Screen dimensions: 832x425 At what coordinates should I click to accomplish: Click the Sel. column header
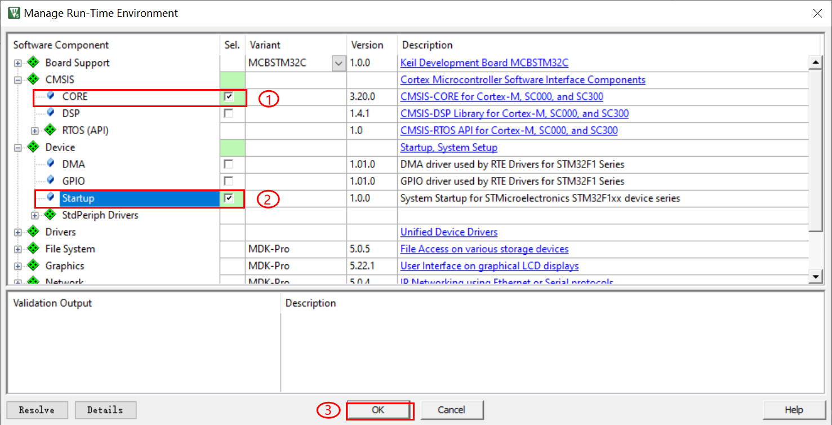point(232,45)
